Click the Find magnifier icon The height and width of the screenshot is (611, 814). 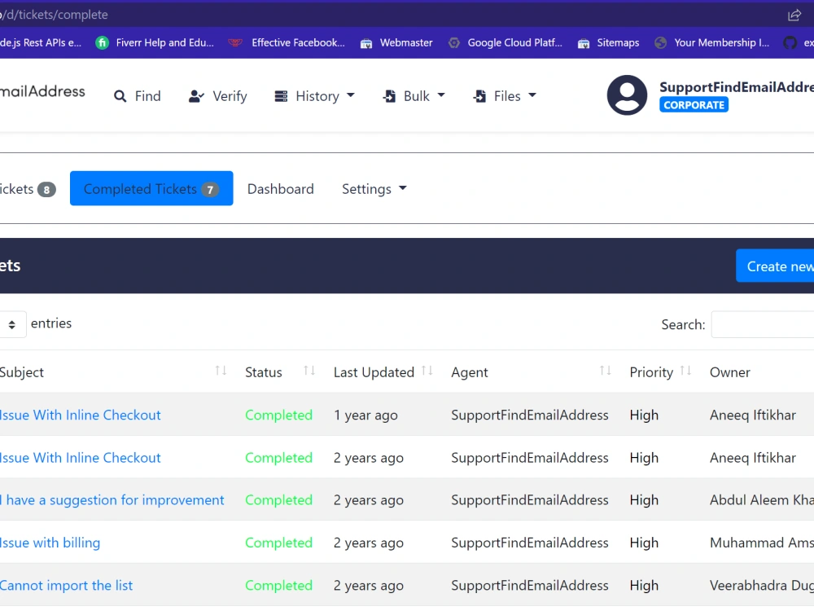tap(120, 96)
